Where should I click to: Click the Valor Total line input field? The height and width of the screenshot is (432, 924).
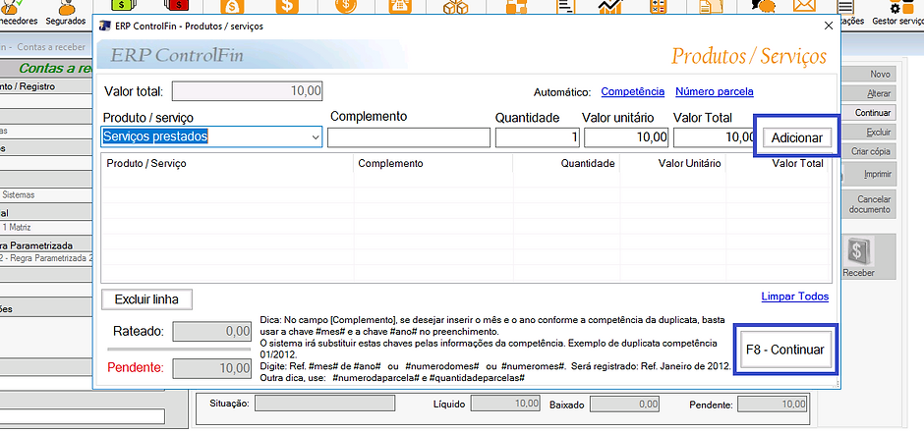point(715,137)
